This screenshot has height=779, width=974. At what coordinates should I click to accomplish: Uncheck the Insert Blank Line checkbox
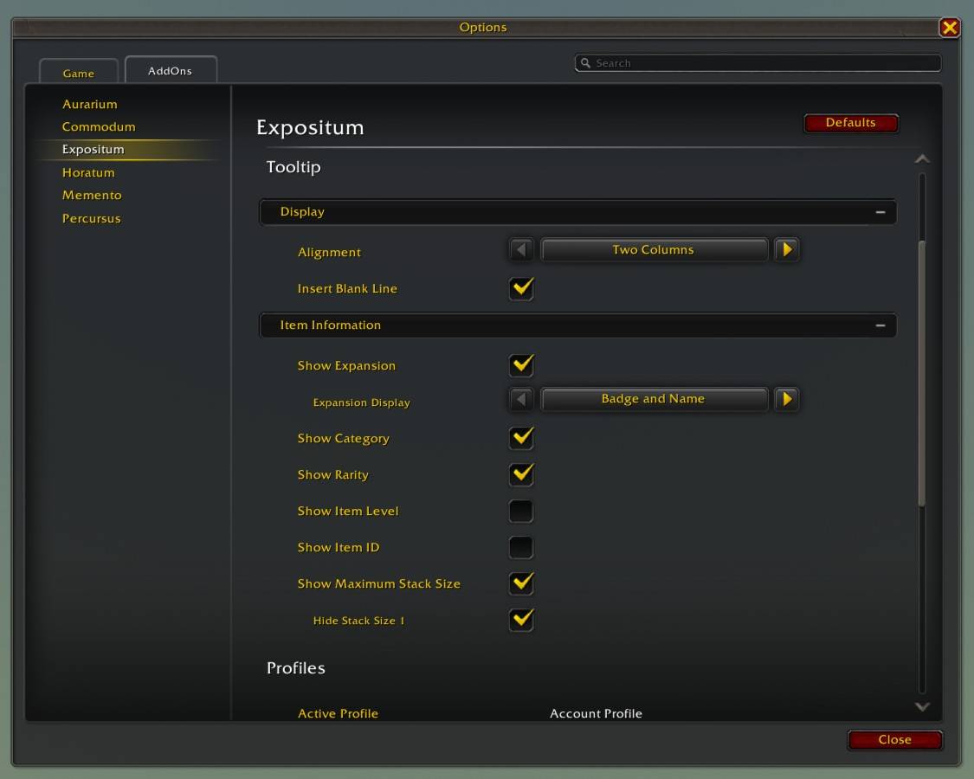coord(521,288)
